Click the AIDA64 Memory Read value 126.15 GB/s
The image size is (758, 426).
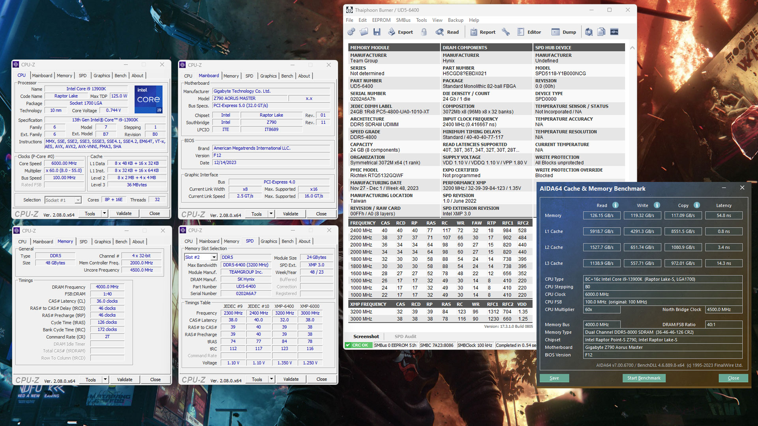click(x=602, y=215)
